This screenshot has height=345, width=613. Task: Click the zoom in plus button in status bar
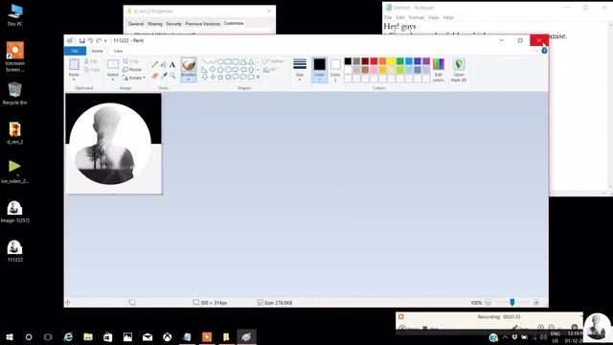tap(536, 303)
